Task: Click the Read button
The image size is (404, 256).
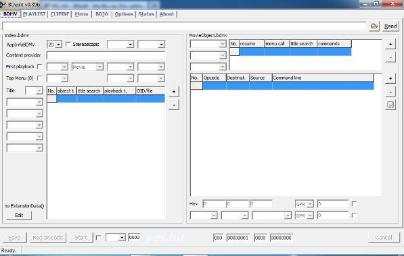Action: tap(390, 26)
